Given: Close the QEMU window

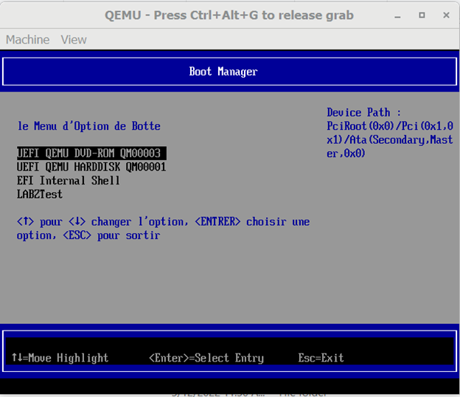Looking at the screenshot, I should click(x=446, y=15).
